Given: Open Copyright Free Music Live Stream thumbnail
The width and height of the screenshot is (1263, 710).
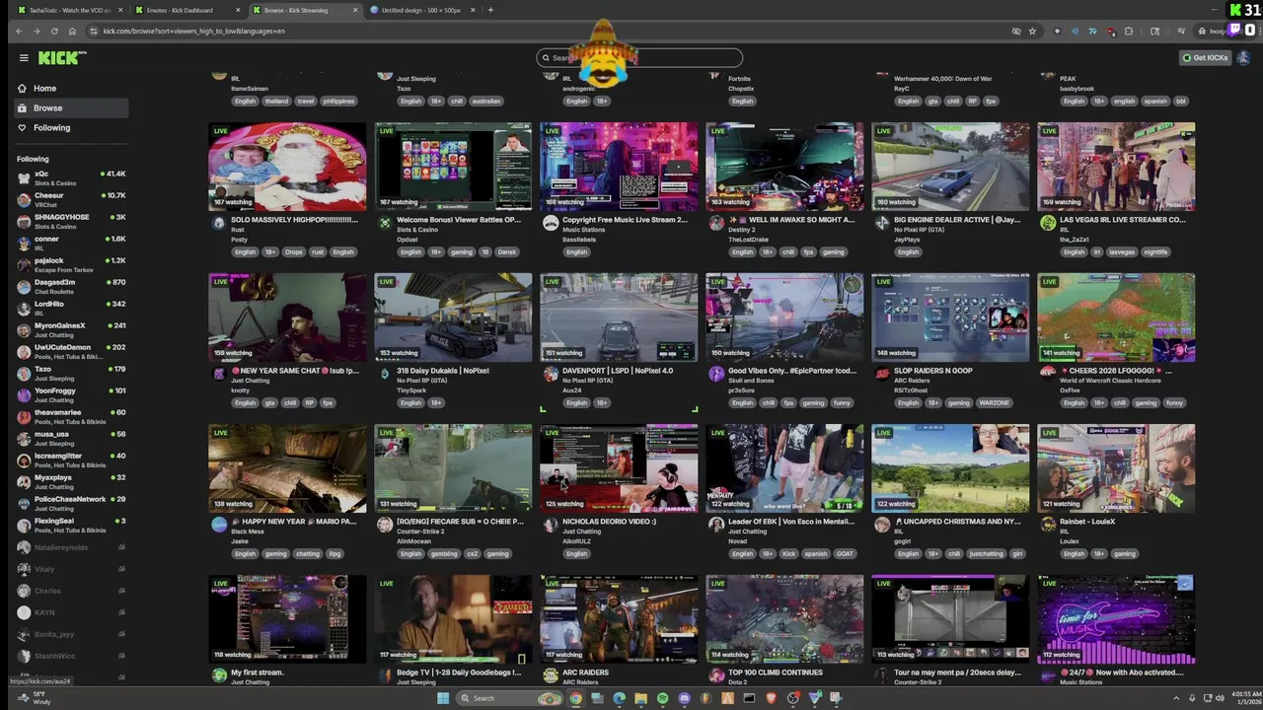Looking at the screenshot, I should tap(619, 167).
